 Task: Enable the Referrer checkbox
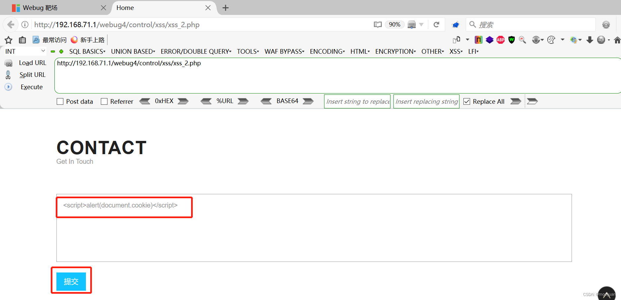click(x=104, y=101)
